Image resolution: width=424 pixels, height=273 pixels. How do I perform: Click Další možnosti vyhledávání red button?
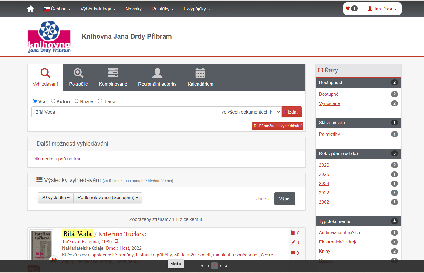(x=277, y=126)
